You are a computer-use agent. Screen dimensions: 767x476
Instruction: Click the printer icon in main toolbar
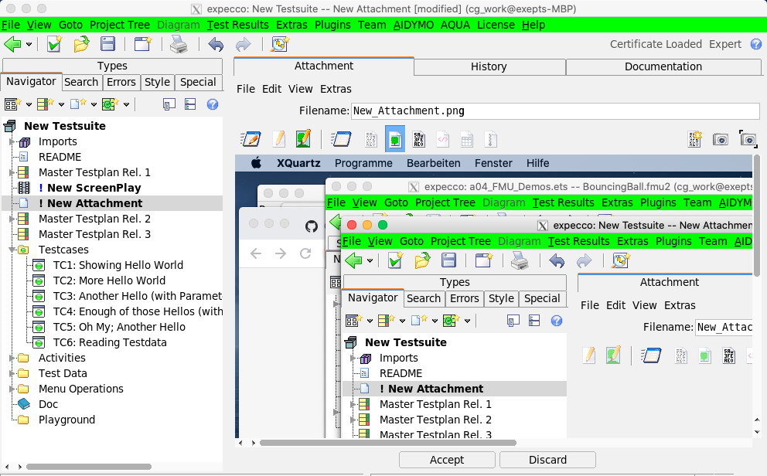[x=179, y=44]
